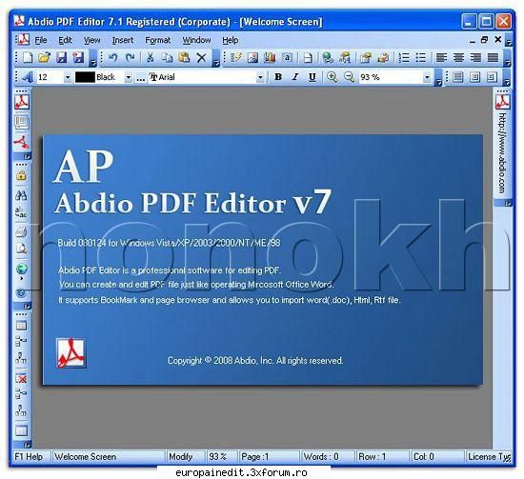
Task: Open Find with the binoculars icon
Action: coord(21,195)
